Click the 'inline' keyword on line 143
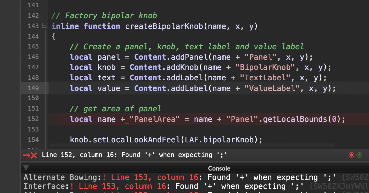The height and width of the screenshot is (193, 369). point(65,26)
